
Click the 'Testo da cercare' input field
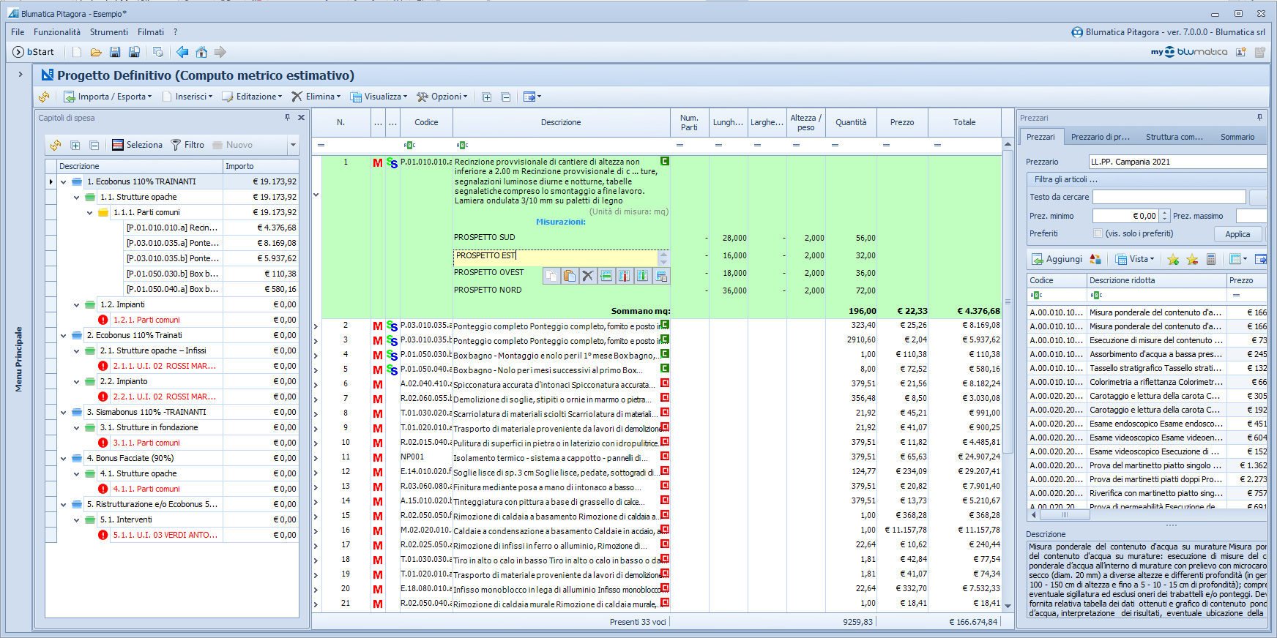point(1169,197)
